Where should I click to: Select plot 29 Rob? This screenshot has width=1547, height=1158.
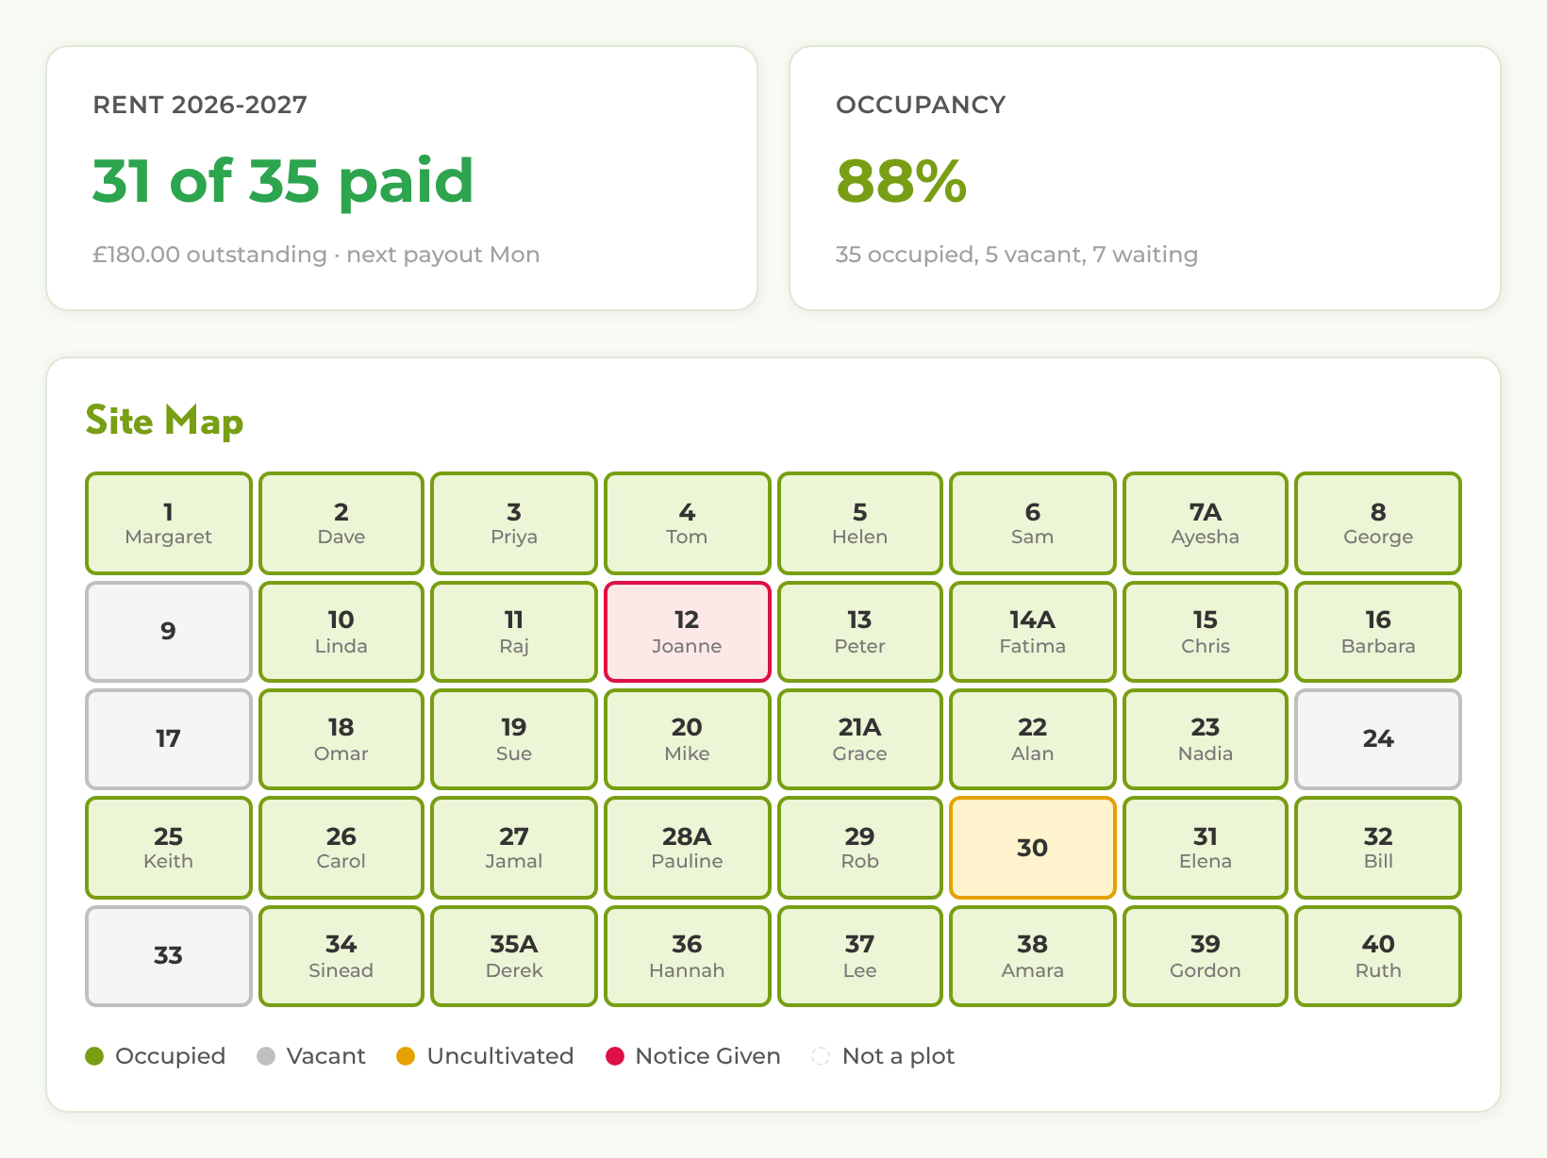coord(859,848)
